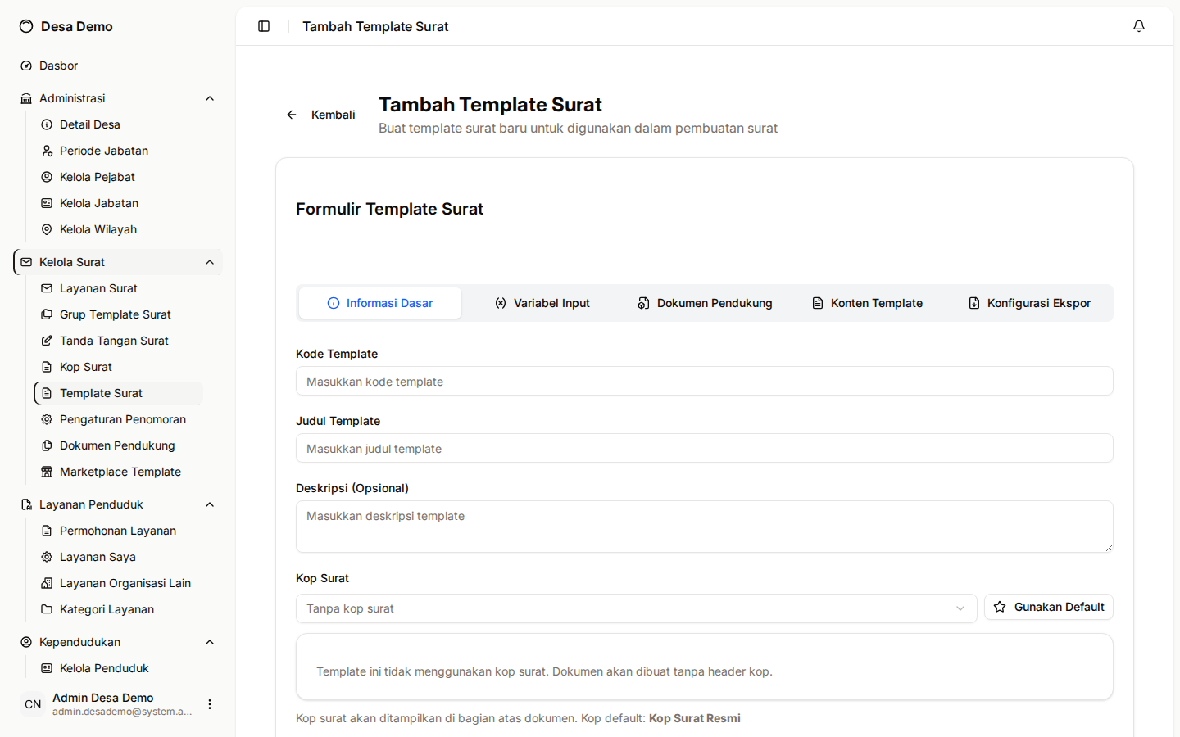The height and width of the screenshot is (737, 1180).
Task: Click the Administrasi building section icon
Action: pyautogui.click(x=26, y=98)
